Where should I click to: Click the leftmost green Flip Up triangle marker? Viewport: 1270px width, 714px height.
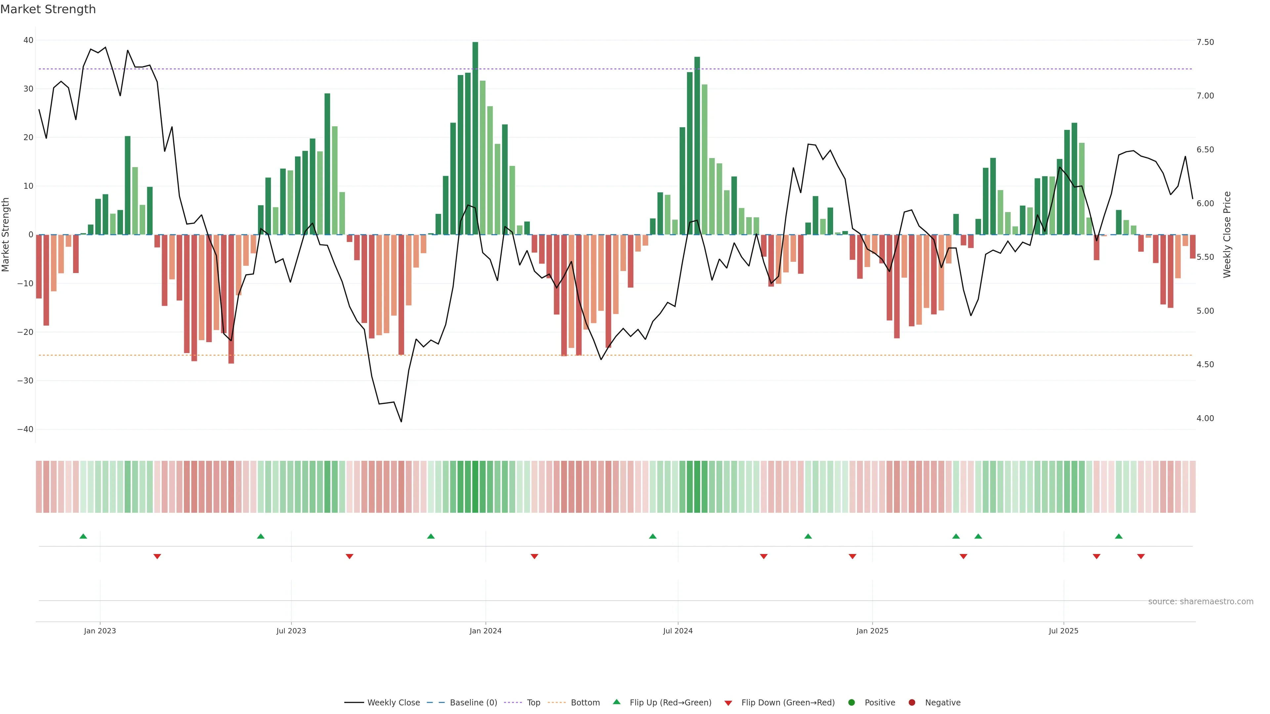[83, 536]
